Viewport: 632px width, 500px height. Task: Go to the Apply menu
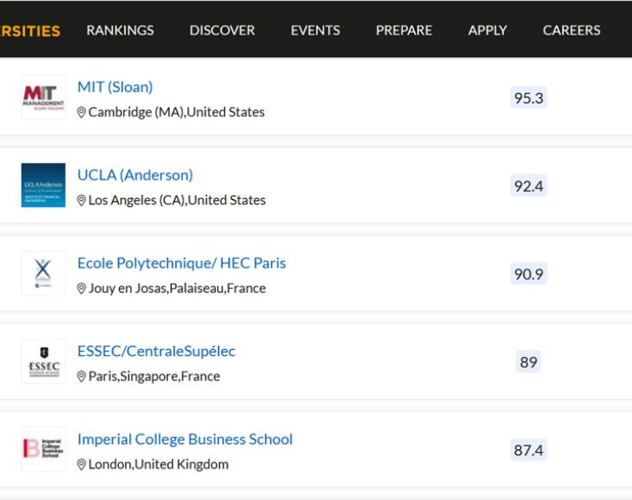[x=487, y=30]
